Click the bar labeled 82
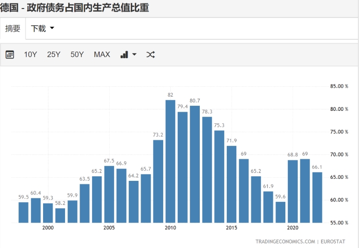This screenshot has width=359, height=248. coord(170,161)
